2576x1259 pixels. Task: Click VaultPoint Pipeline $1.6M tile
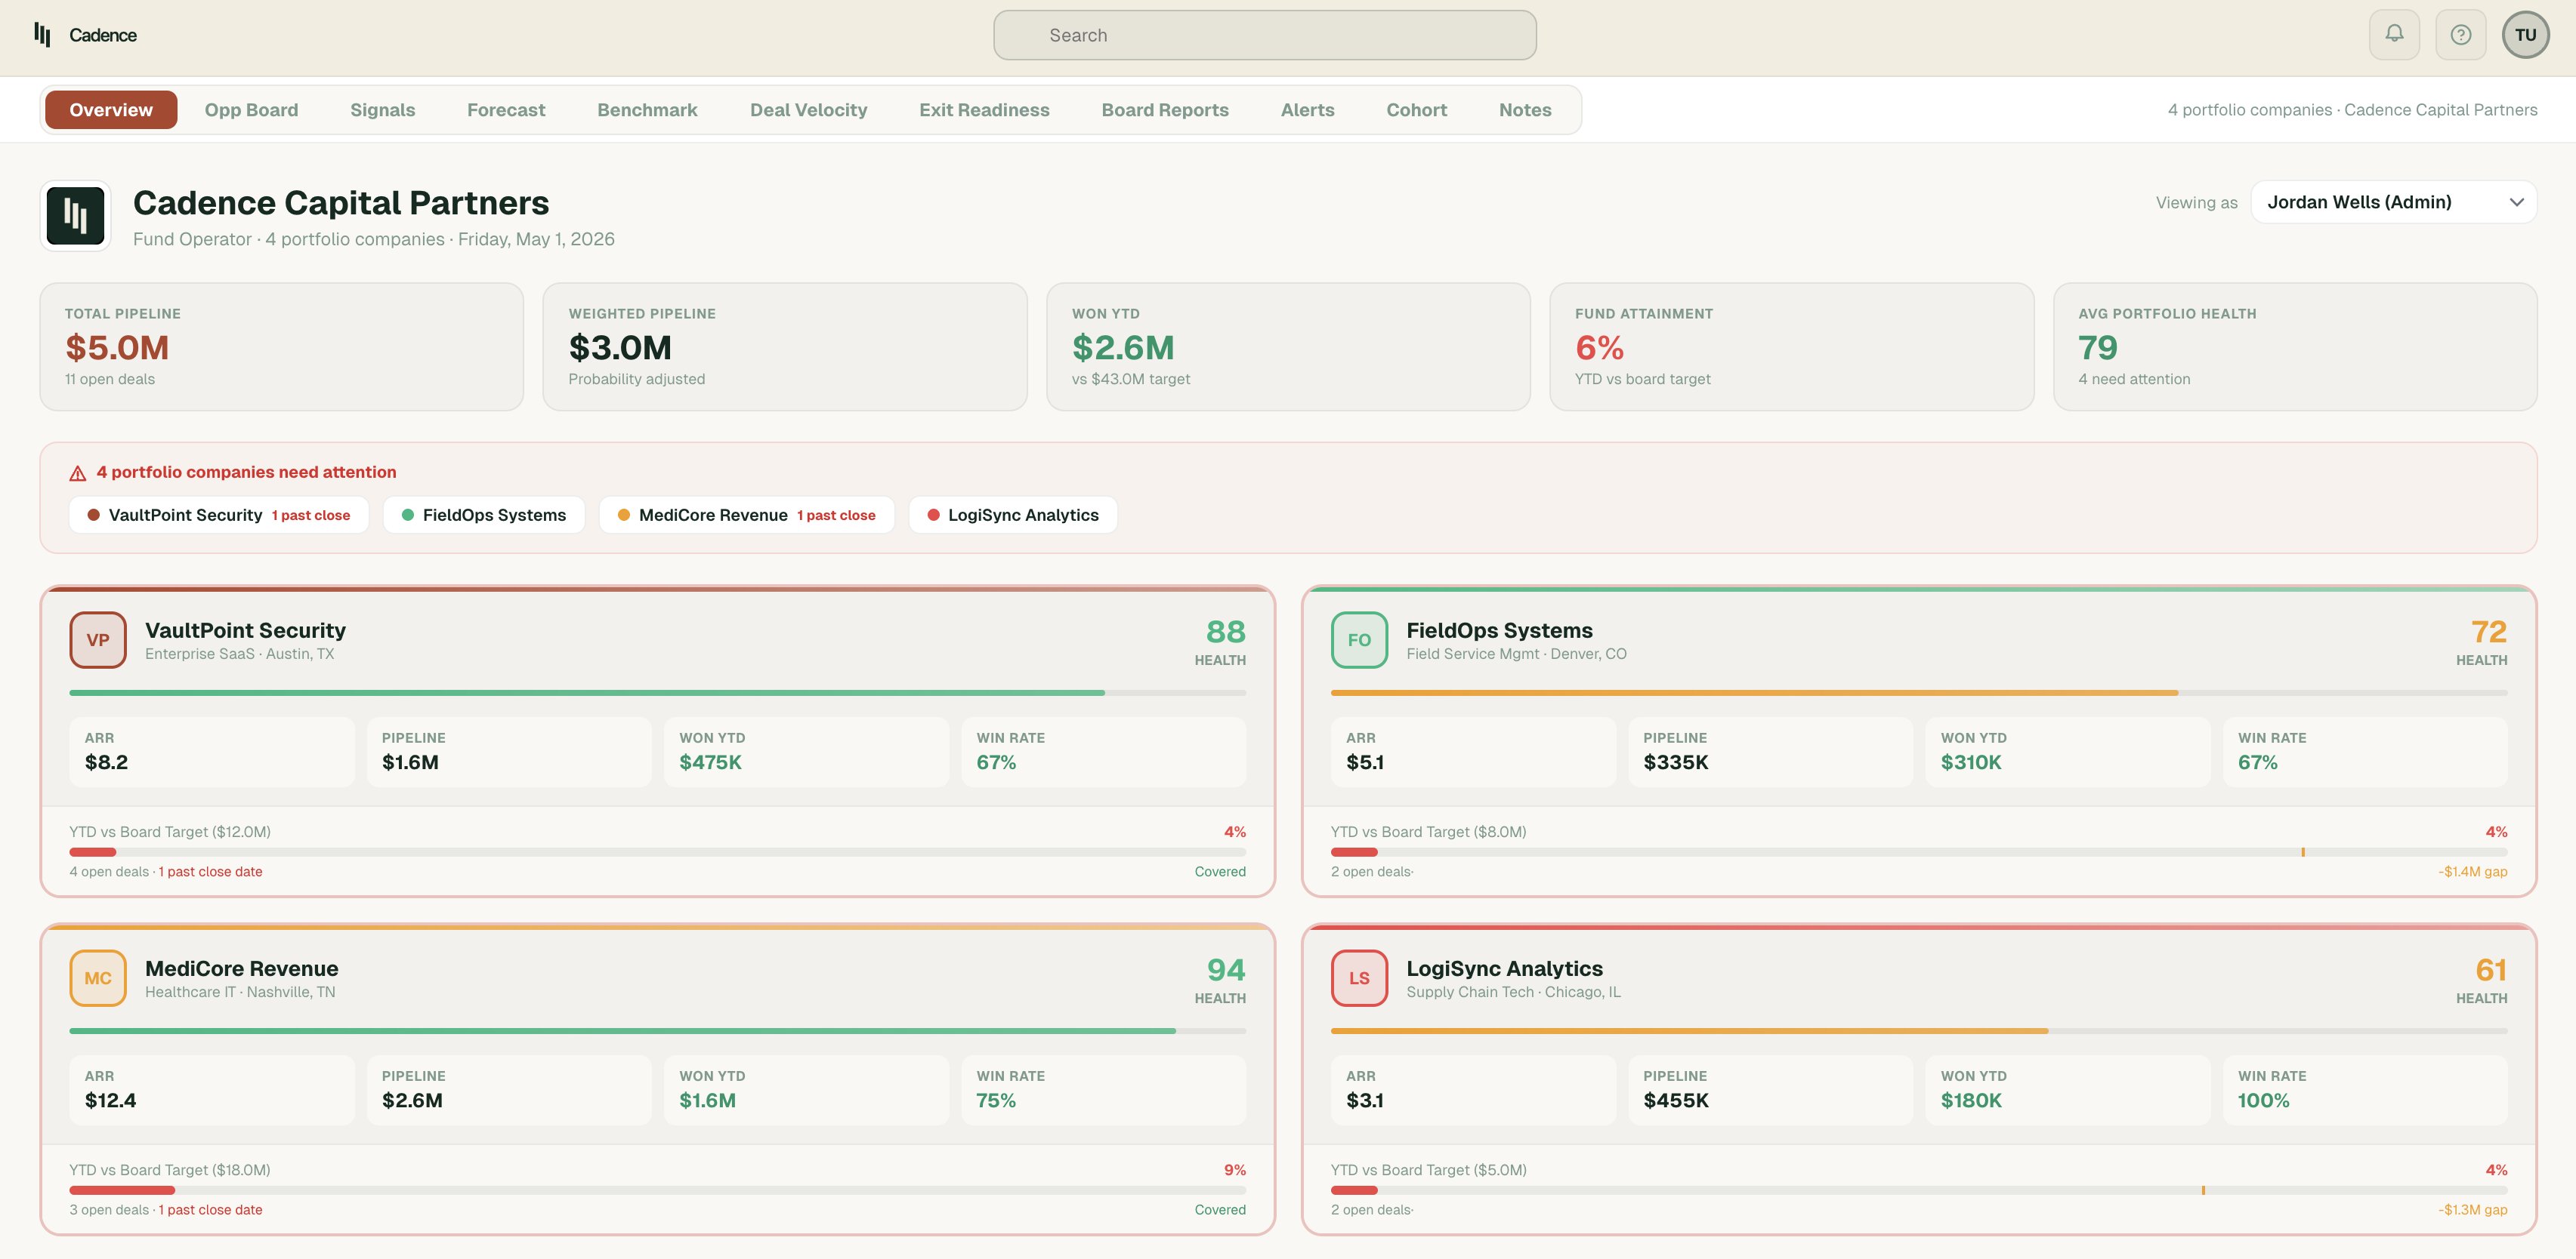click(509, 752)
